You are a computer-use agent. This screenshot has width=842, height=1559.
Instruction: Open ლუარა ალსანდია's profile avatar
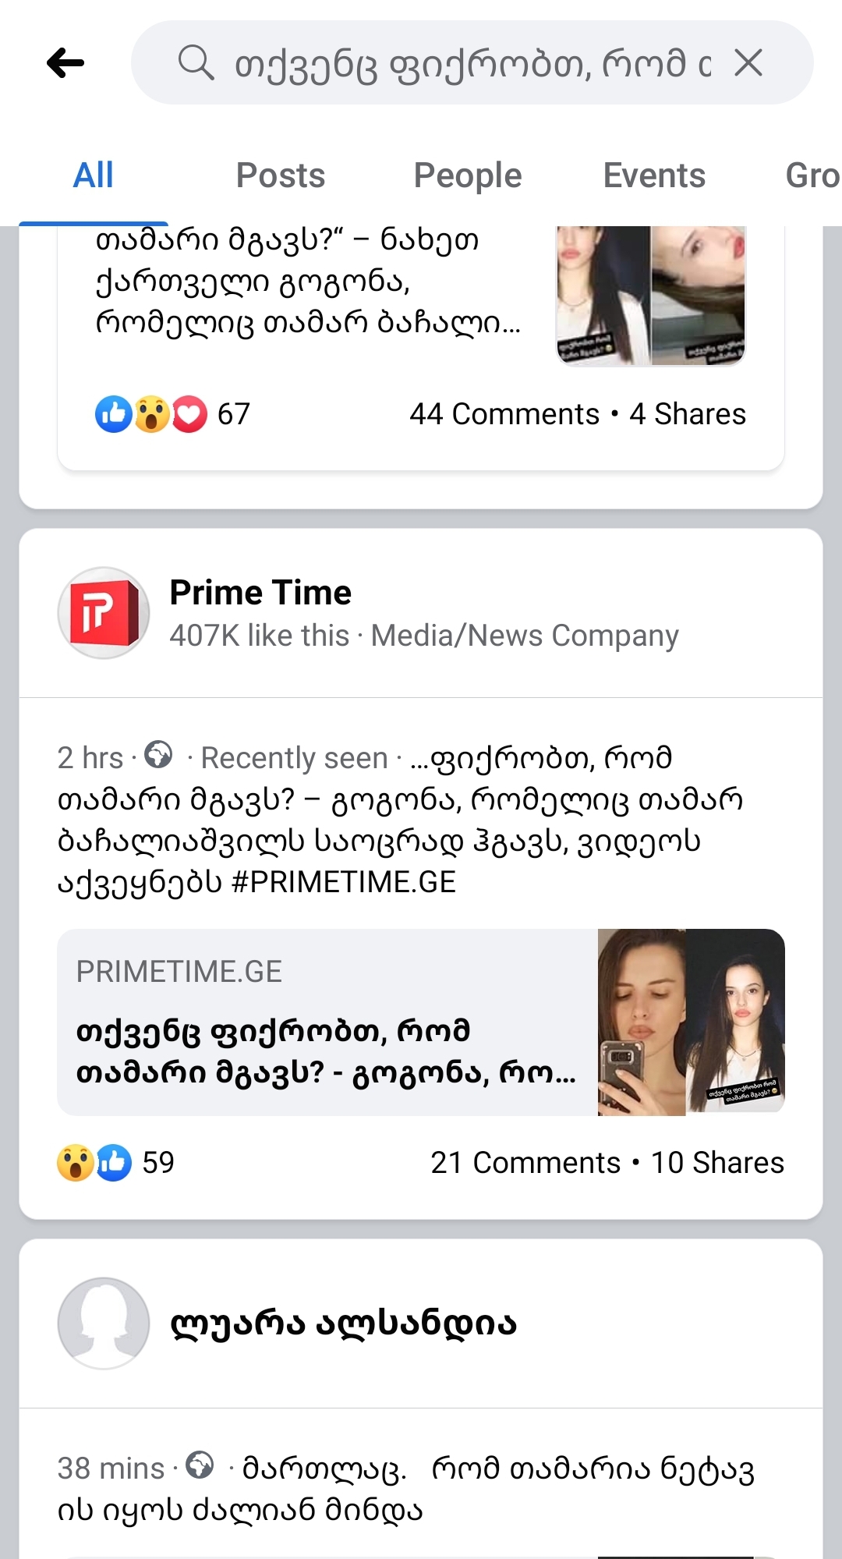[x=104, y=1323]
